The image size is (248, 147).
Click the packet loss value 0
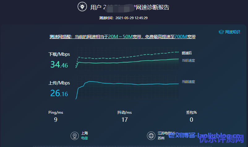[x=191, y=120]
